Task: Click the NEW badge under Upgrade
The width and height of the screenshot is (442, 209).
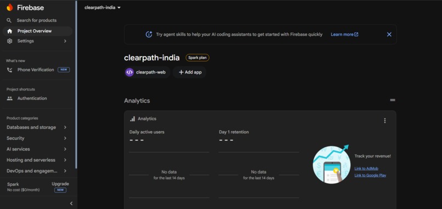Action: [60, 190]
